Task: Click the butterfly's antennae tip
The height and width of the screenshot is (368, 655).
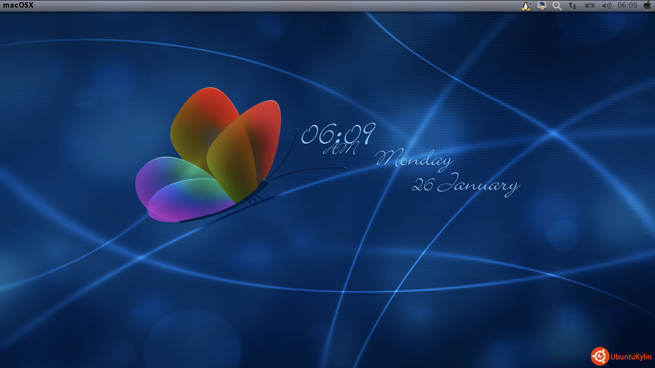Action: pos(344,168)
